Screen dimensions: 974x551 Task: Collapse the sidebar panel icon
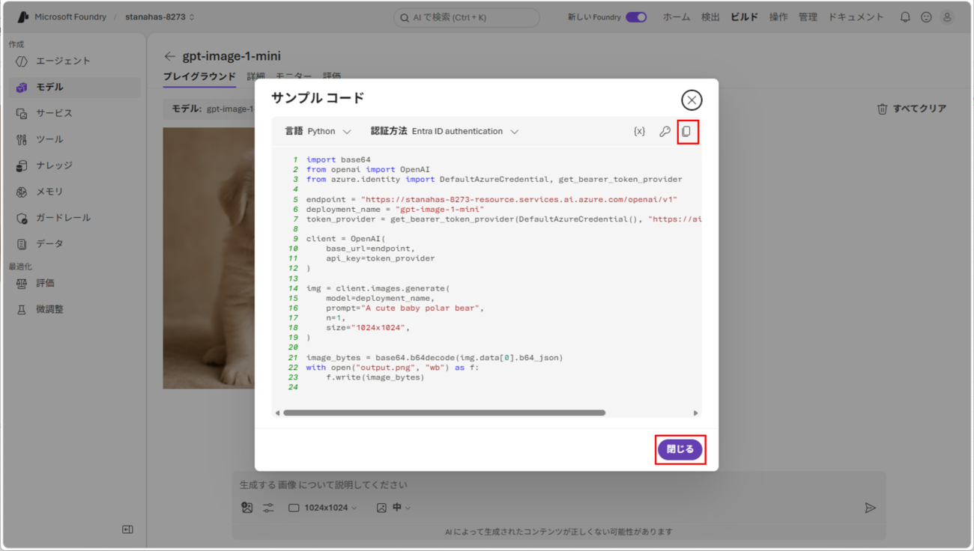click(x=127, y=529)
